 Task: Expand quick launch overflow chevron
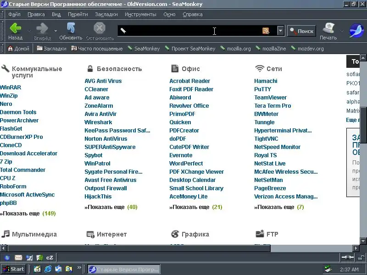pyautogui.click(x=79, y=267)
